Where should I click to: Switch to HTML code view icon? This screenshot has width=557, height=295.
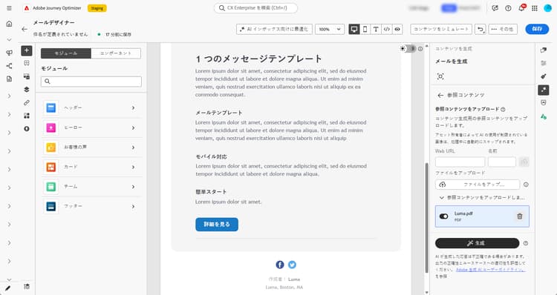pos(386,29)
